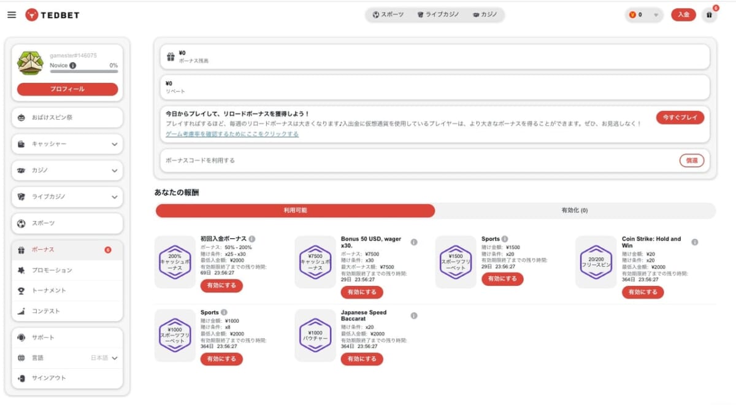Select the 利用可能 tab
The image size is (736, 405).
[295, 210]
